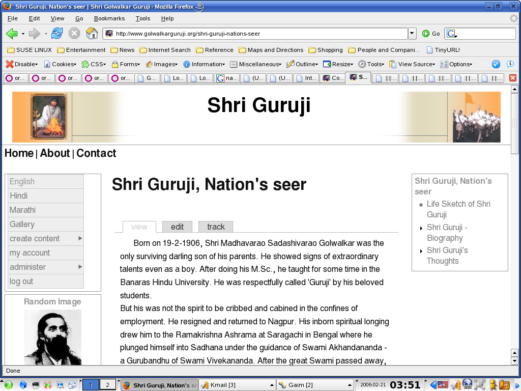
Task: Click the green Go button
Action: (430, 34)
